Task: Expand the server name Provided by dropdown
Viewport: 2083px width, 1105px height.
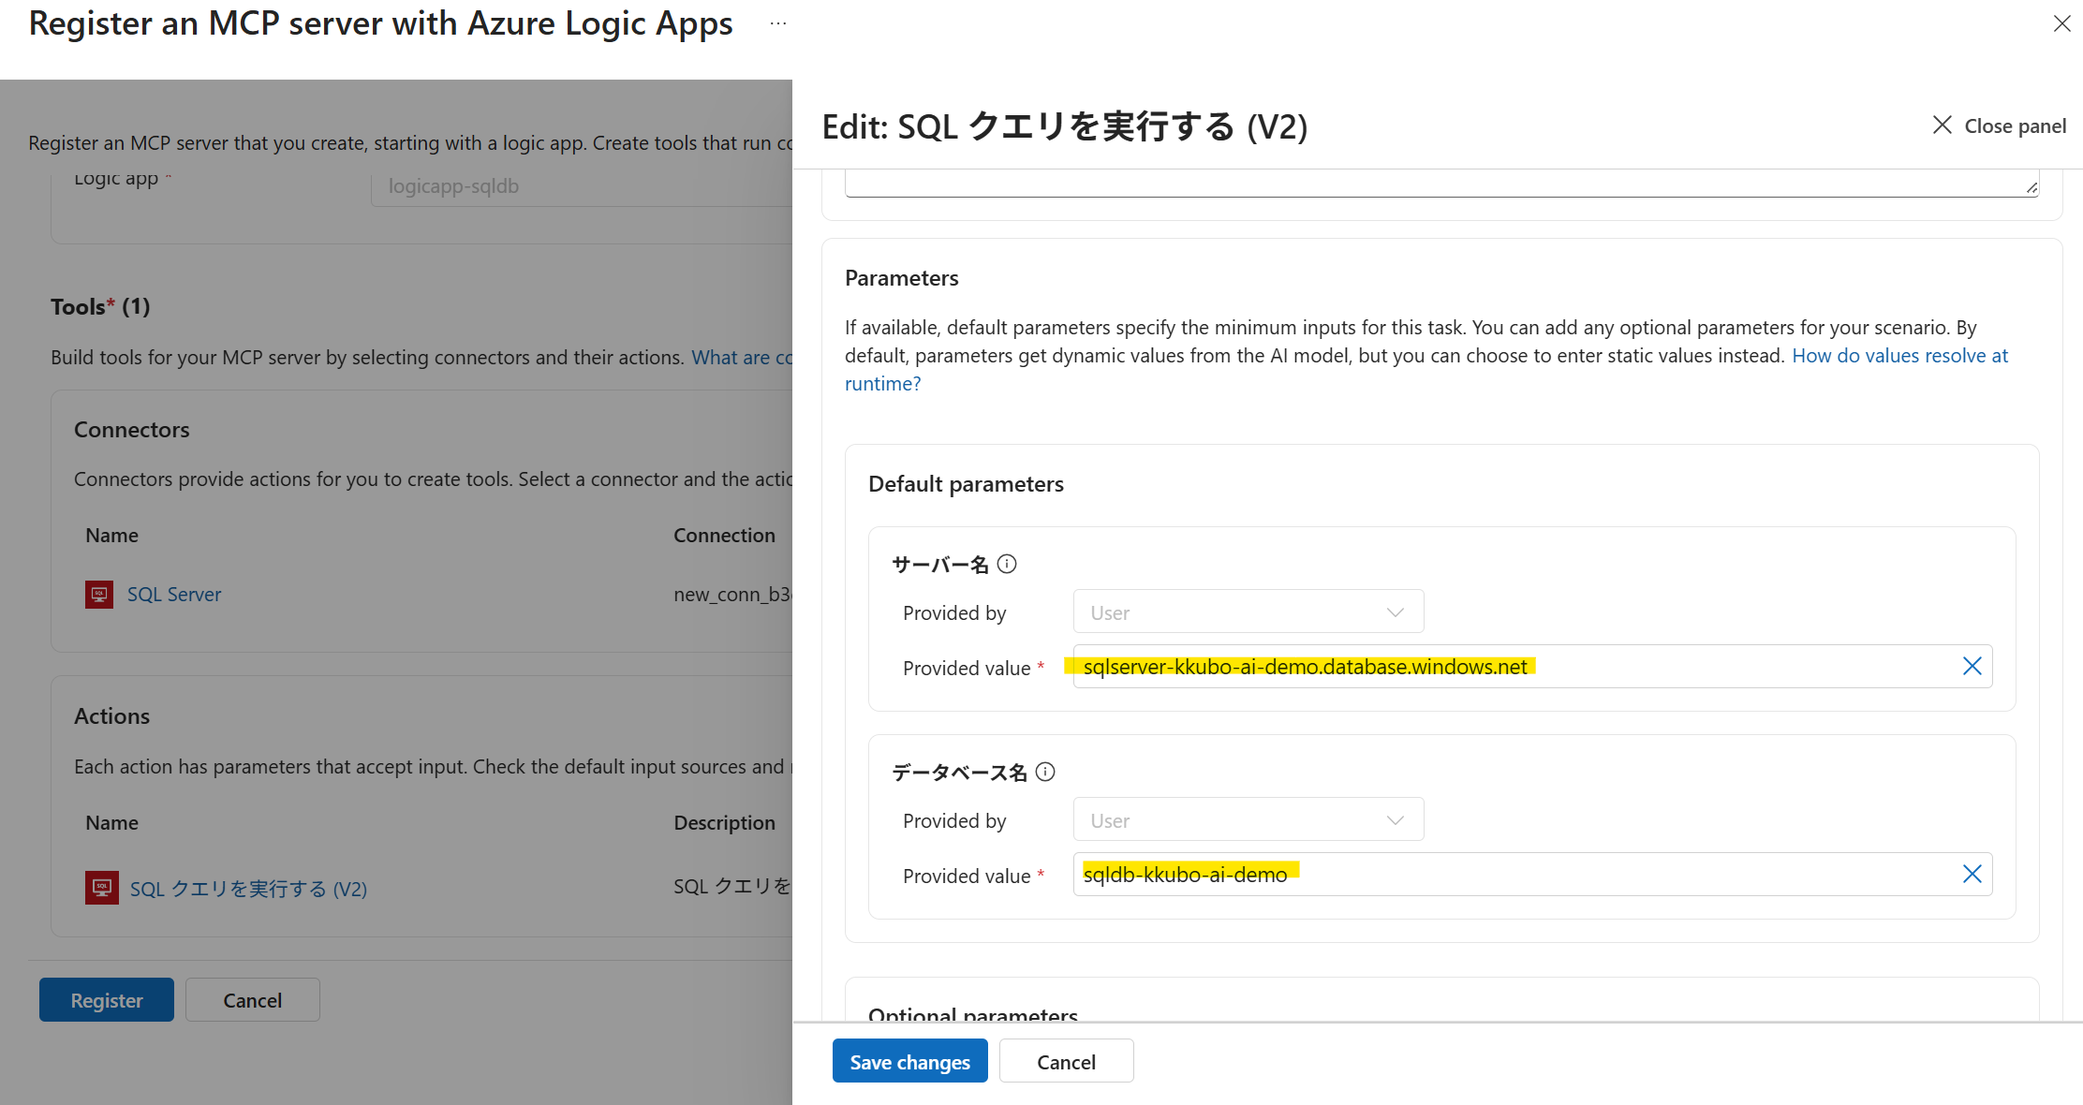Action: pos(1248,612)
